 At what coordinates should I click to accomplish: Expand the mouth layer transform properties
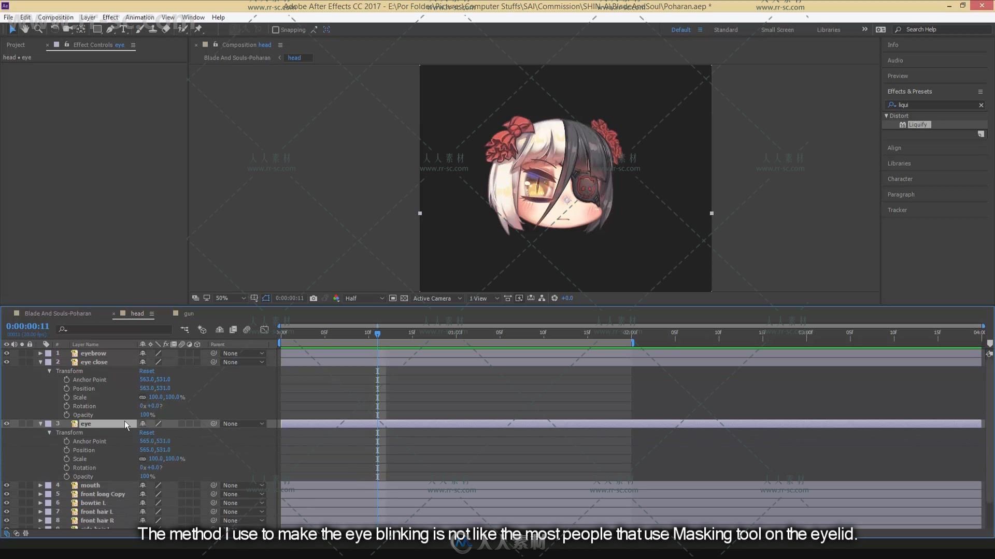click(x=39, y=486)
